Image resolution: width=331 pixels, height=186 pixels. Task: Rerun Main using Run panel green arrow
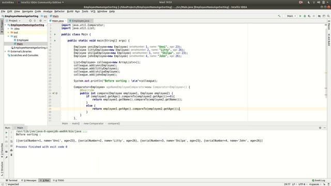pos(6,133)
